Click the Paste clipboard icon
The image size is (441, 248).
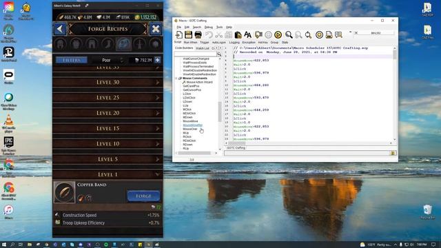click(238, 35)
